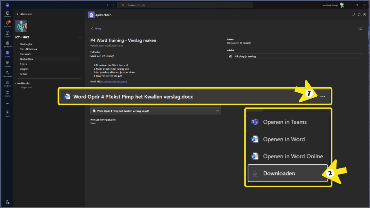Image resolution: width=370 pixels, height=208 pixels.
Task: Open the Apps store icon
Action: (x=8, y=113)
